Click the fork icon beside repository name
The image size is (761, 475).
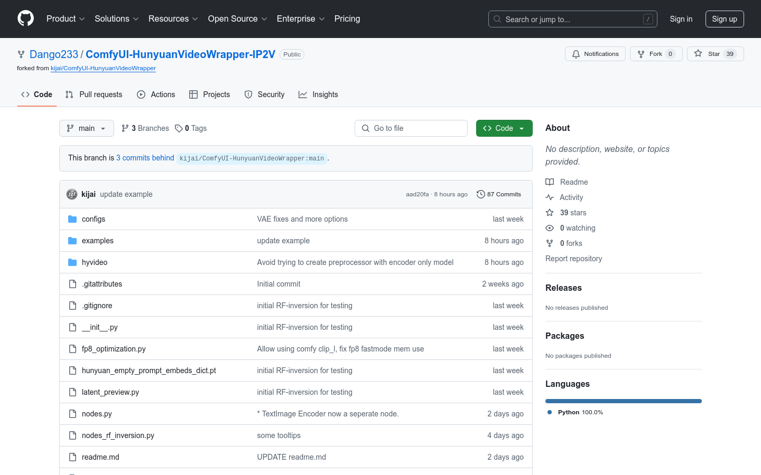[21, 54]
